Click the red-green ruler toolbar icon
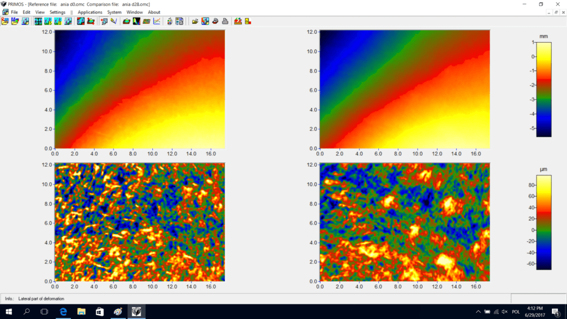This screenshot has height=319, width=567. pyautogui.click(x=238, y=22)
